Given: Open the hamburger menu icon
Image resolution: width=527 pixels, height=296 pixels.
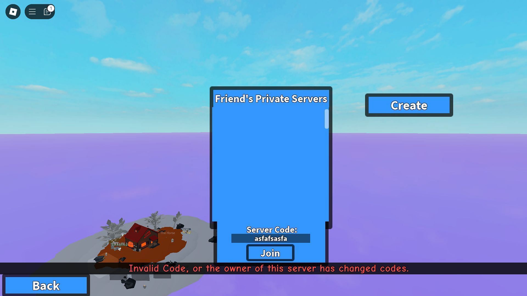Looking at the screenshot, I should coord(32,12).
